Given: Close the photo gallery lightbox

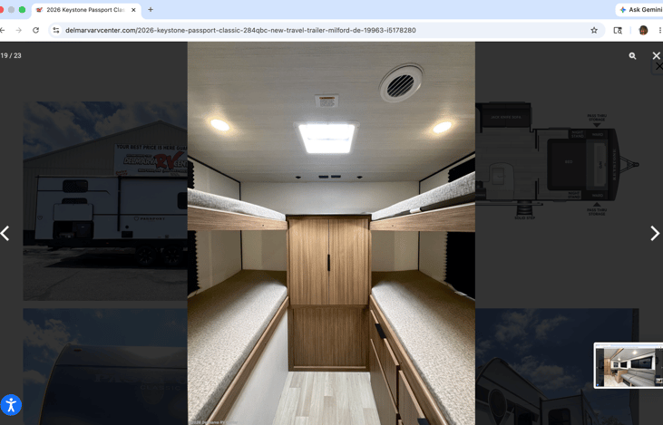Looking at the screenshot, I should (656, 56).
